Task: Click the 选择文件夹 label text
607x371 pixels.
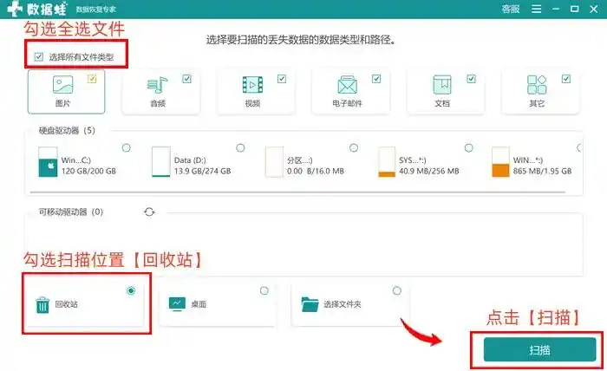Action: [x=343, y=304]
